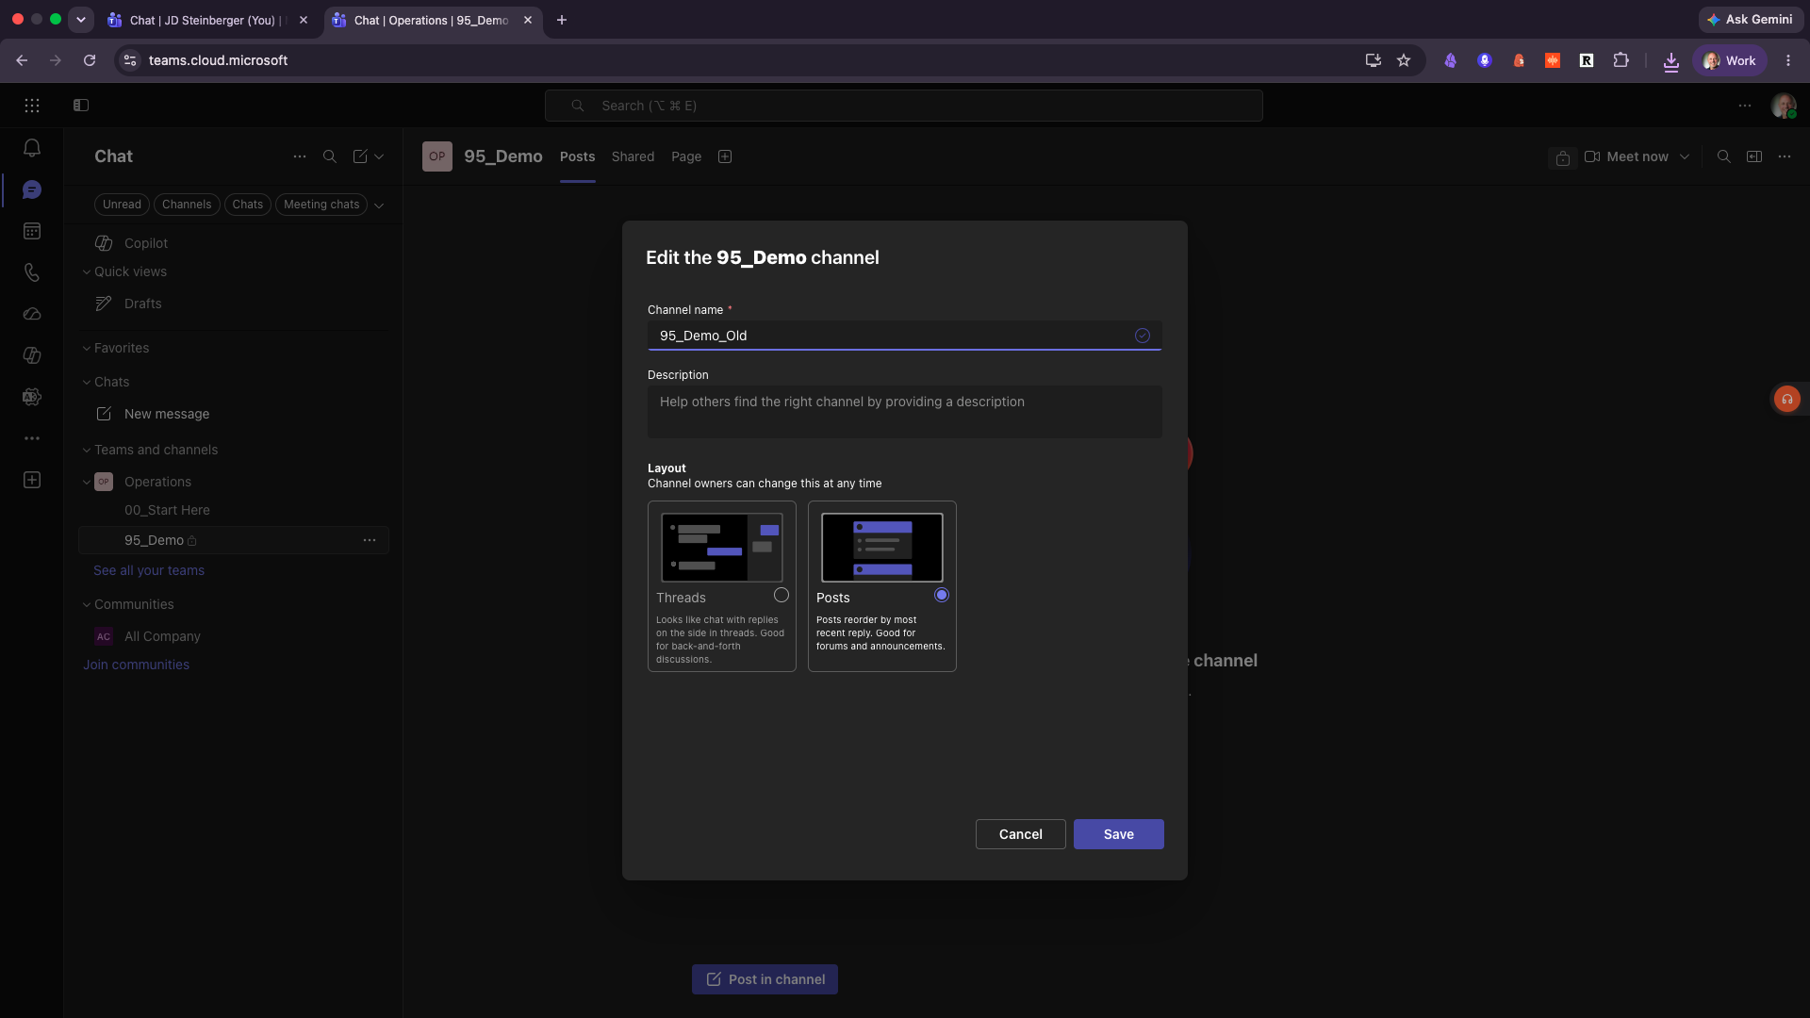1810x1018 pixels.
Task: Open the Chat list more options ellipsis
Action: (300, 156)
